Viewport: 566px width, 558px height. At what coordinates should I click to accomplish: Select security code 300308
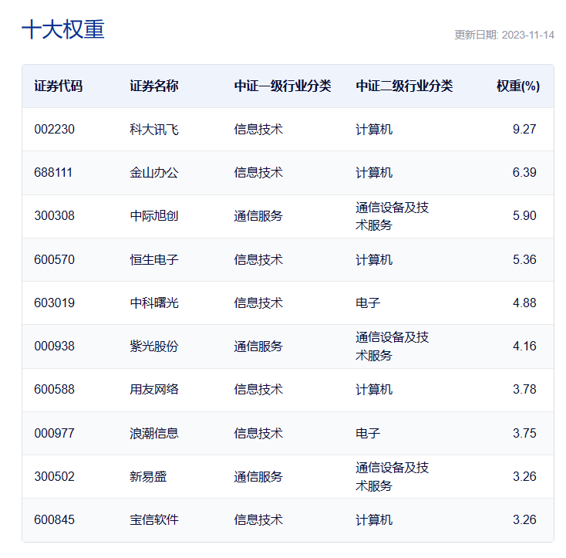pyautogui.click(x=55, y=215)
